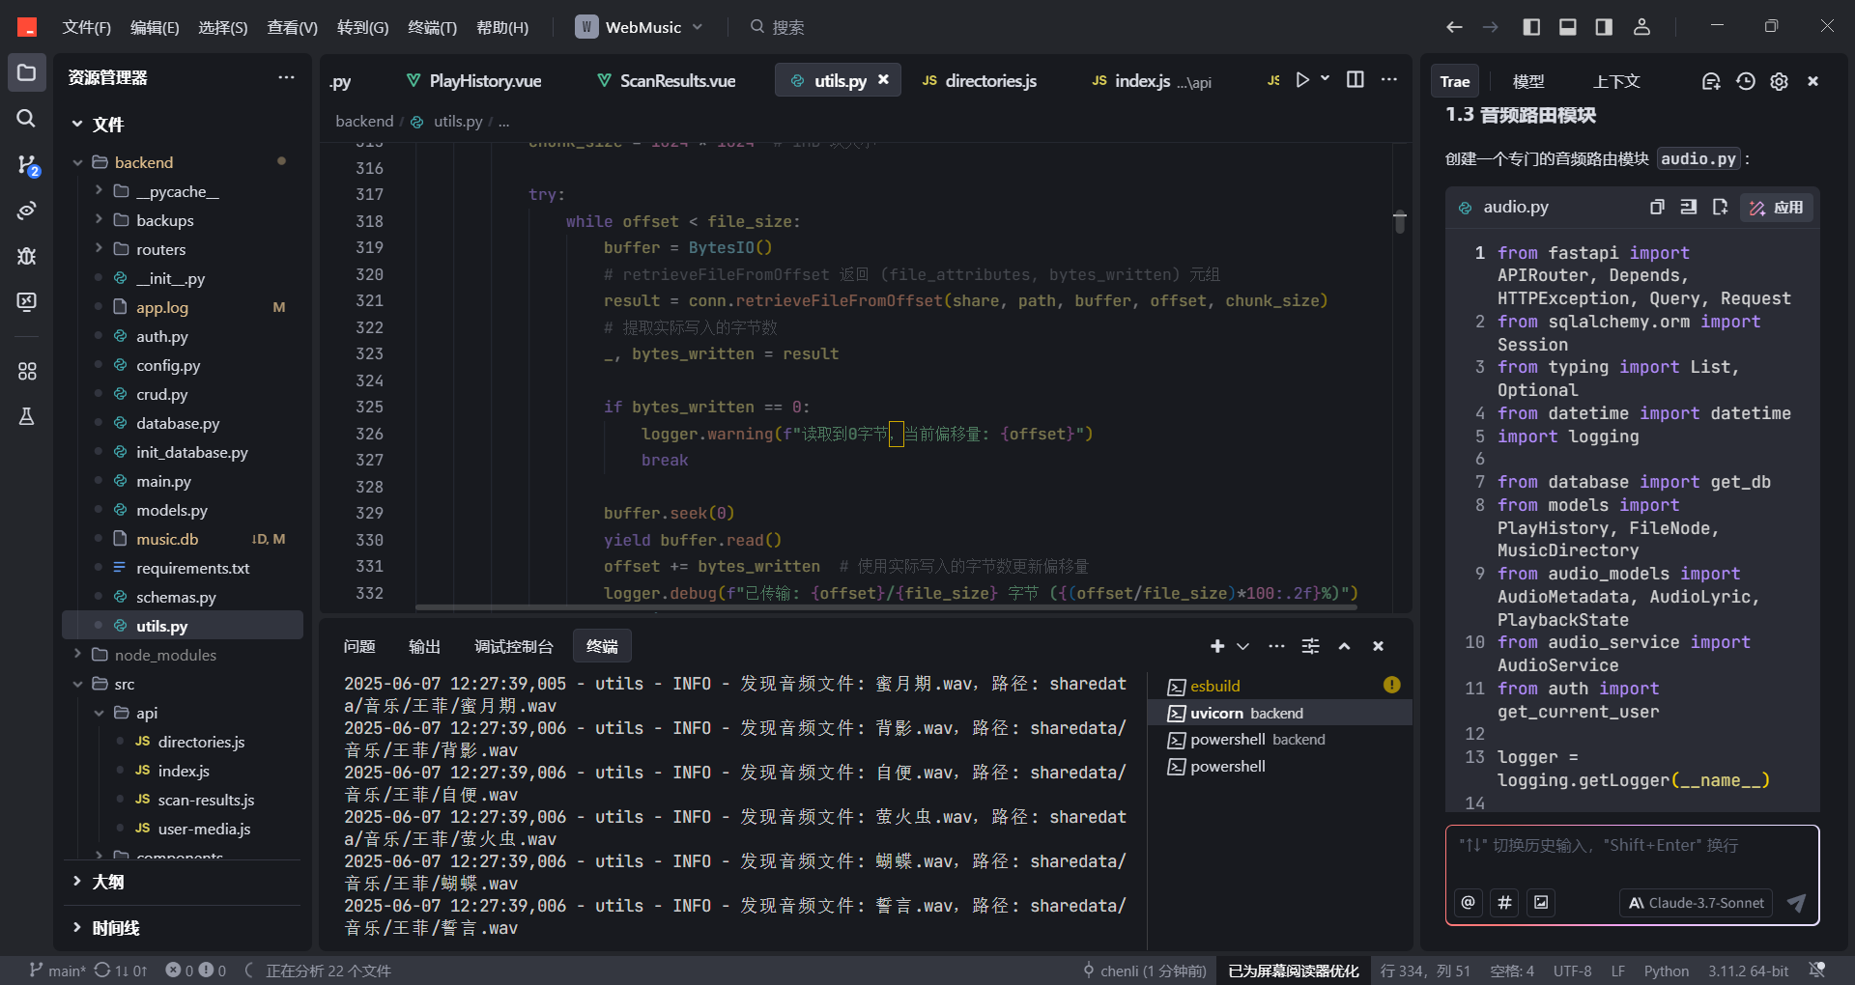
Task: Click the Python language mode indicator
Action: coord(1667,971)
